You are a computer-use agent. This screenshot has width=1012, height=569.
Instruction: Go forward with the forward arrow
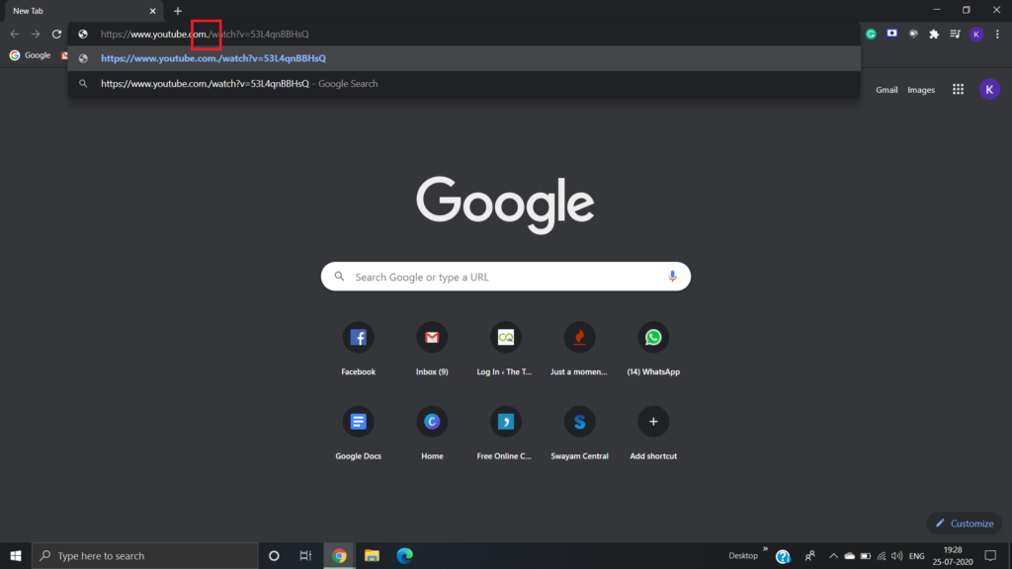coord(36,35)
